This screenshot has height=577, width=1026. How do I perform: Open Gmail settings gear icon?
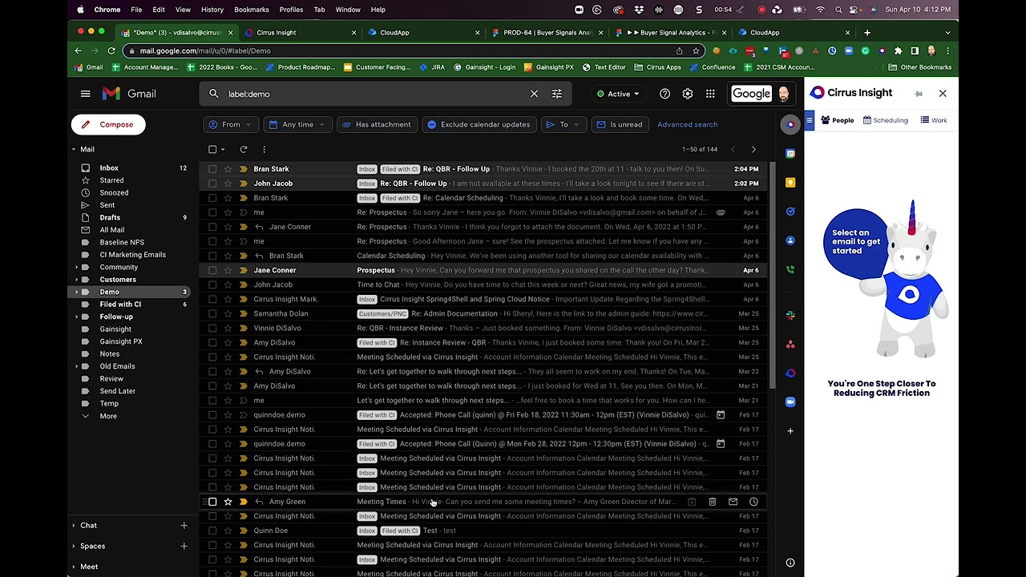pos(688,94)
